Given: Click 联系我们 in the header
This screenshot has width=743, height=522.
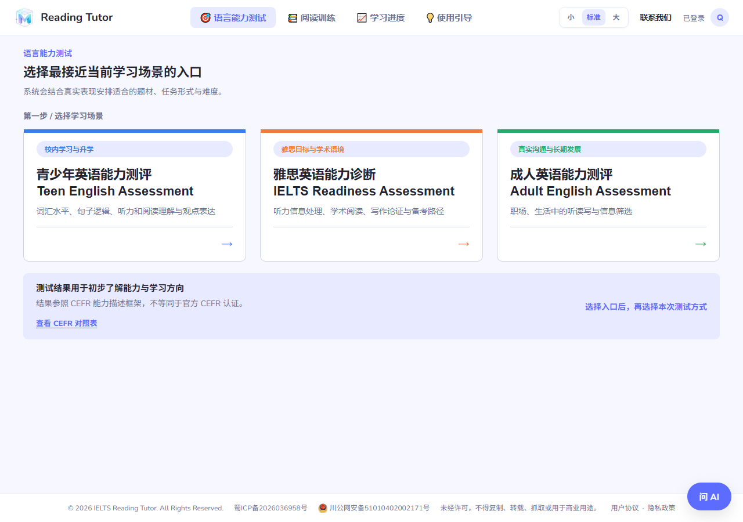Looking at the screenshot, I should [x=655, y=17].
